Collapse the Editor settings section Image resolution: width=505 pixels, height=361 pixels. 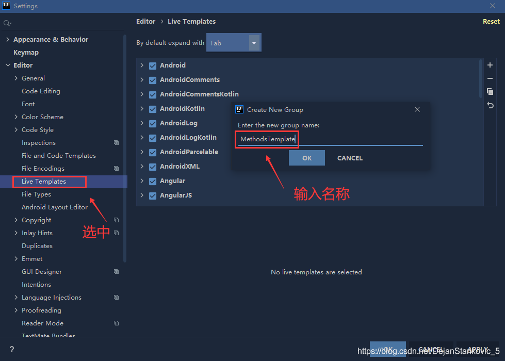(x=8, y=65)
